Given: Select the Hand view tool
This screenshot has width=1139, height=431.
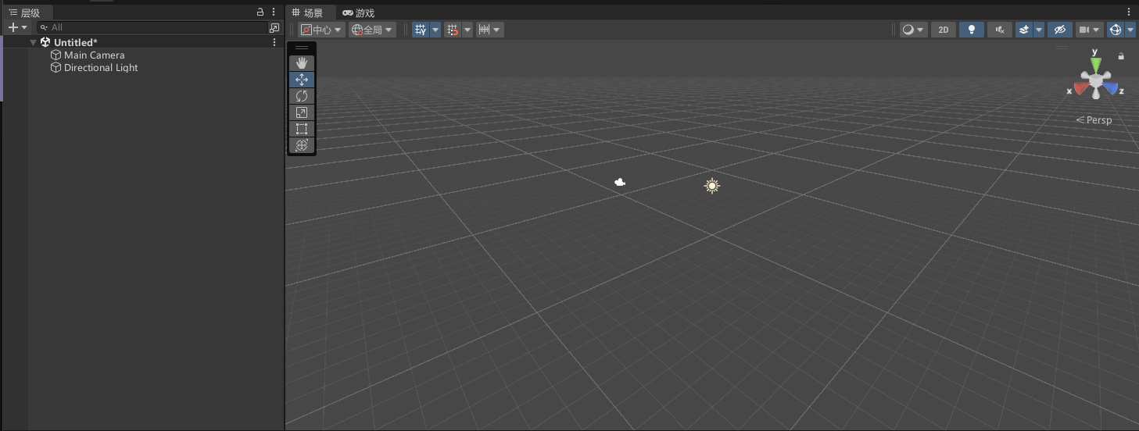Looking at the screenshot, I should [302, 62].
